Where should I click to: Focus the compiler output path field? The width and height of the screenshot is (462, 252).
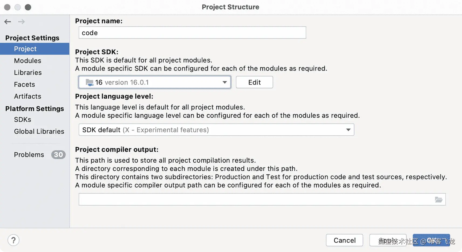coord(256,199)
